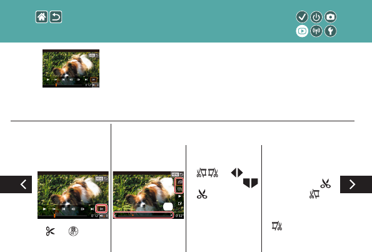Click the second dog movie screenshot
This screenshot has width=372, height=252.
149,195
